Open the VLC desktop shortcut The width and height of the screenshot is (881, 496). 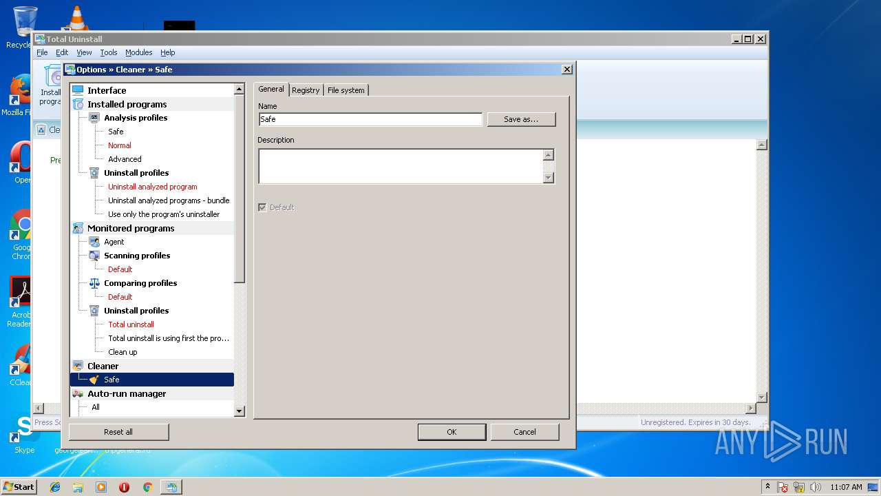(76, 19)
